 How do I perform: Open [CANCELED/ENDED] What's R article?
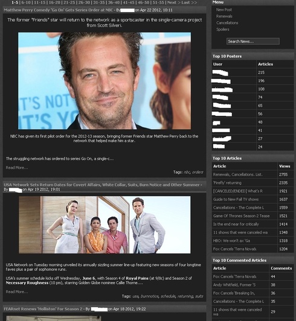(237, 191)
